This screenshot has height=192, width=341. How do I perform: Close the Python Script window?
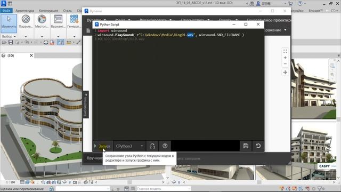[x=258, y=25]
